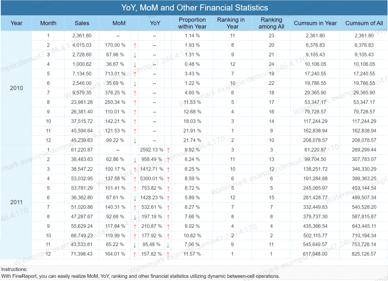The width and height of the screenshot is (388, 281).
Task: Click the 2011 year group cell
Action: click(16, 202)
